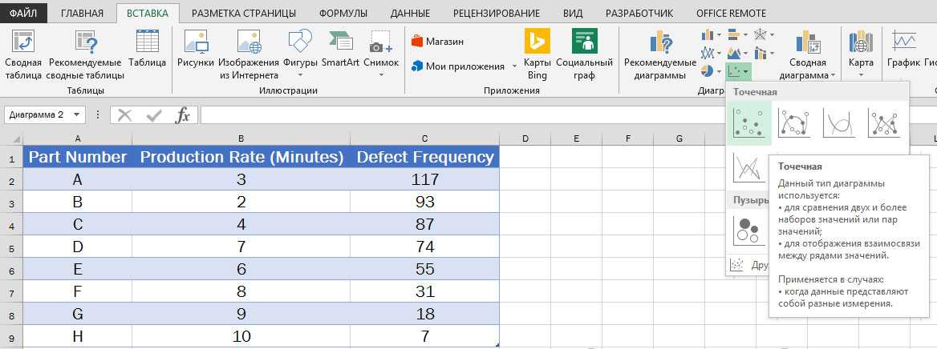Choose scatter with smooth lines and markers
This screenshot has width=937, height=349.
(794, 122)
